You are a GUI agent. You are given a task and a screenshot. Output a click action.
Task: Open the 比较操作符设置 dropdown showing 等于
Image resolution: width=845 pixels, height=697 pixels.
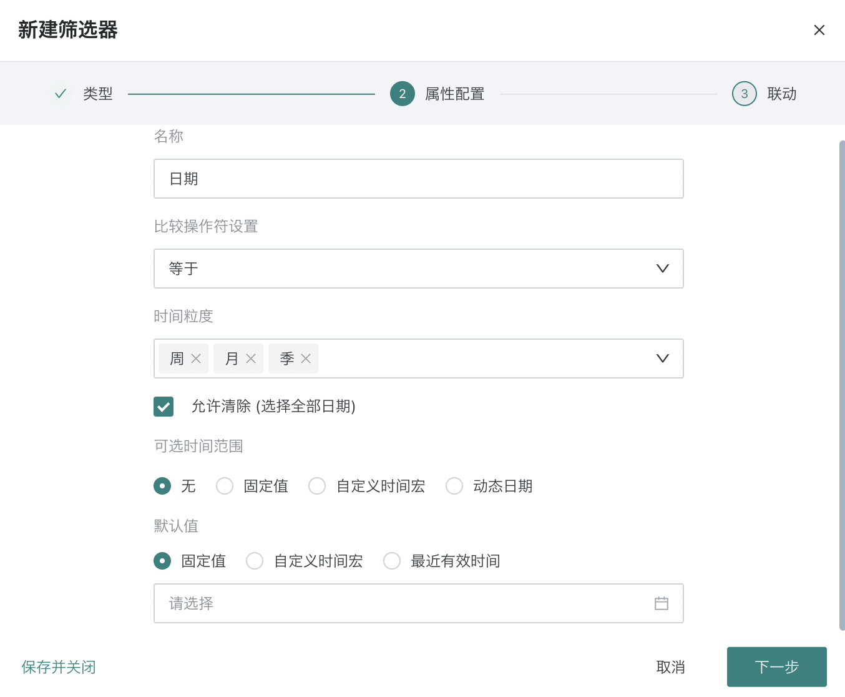[419, 269]
